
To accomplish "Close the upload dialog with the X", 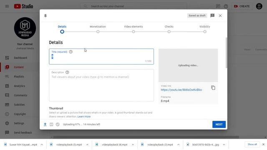I will 220,15.
